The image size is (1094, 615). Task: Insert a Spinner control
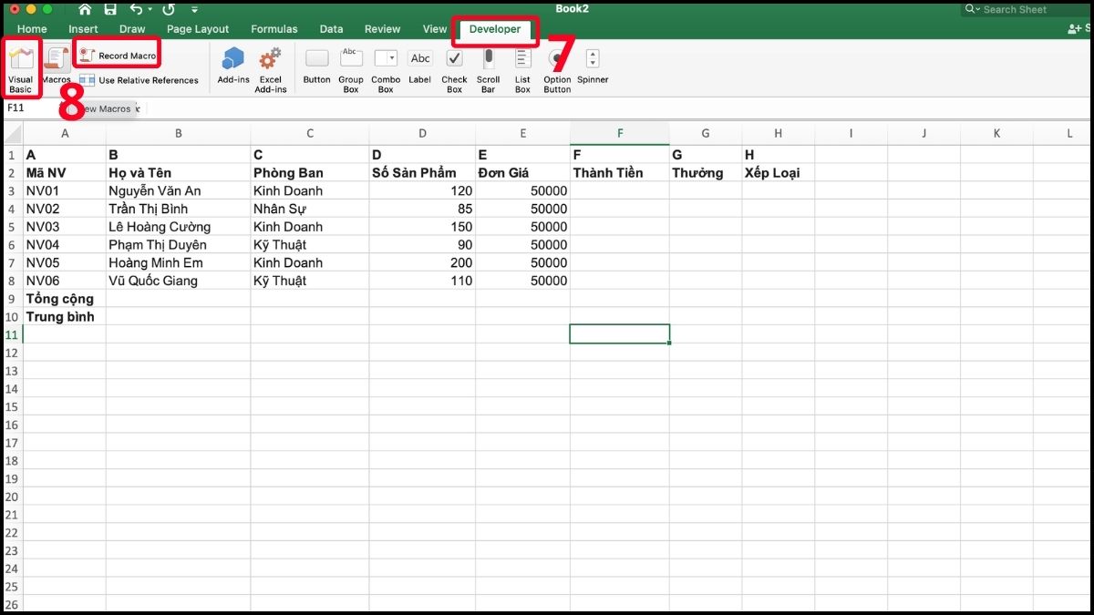point(593,67)
